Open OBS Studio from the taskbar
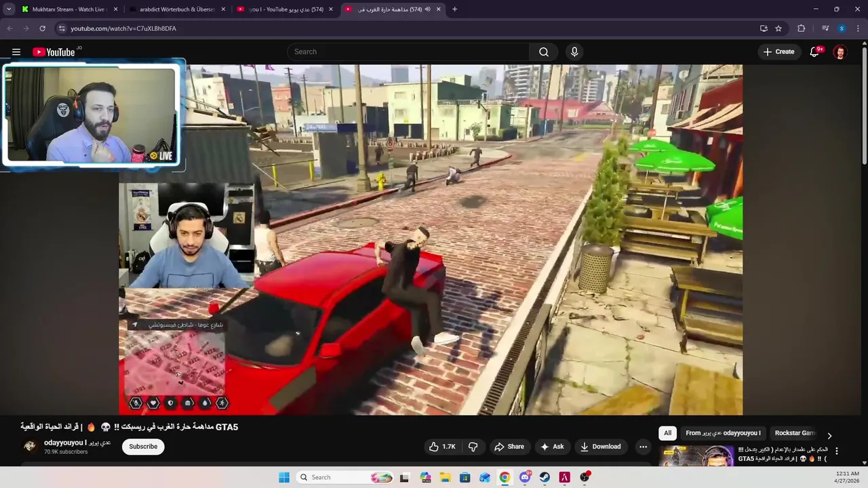The image size is (868, 488). pos(585,477)
